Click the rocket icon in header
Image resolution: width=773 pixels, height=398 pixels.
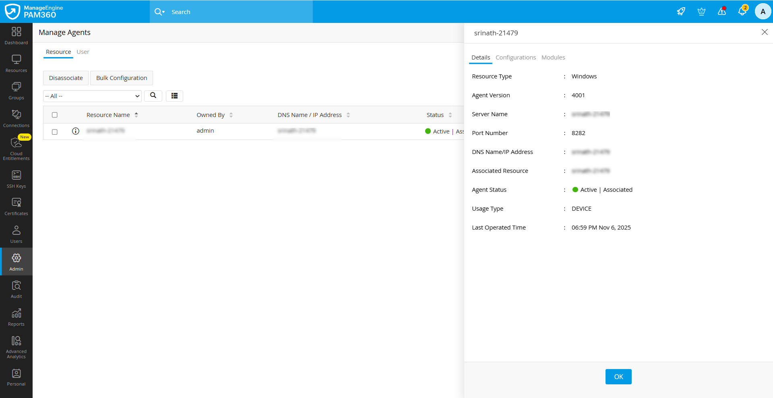[x=681, y=12]
